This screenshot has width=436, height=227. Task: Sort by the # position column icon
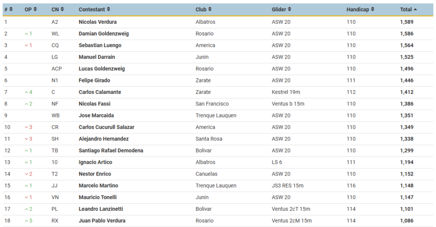pyautogui.click(x=11, y=9)
